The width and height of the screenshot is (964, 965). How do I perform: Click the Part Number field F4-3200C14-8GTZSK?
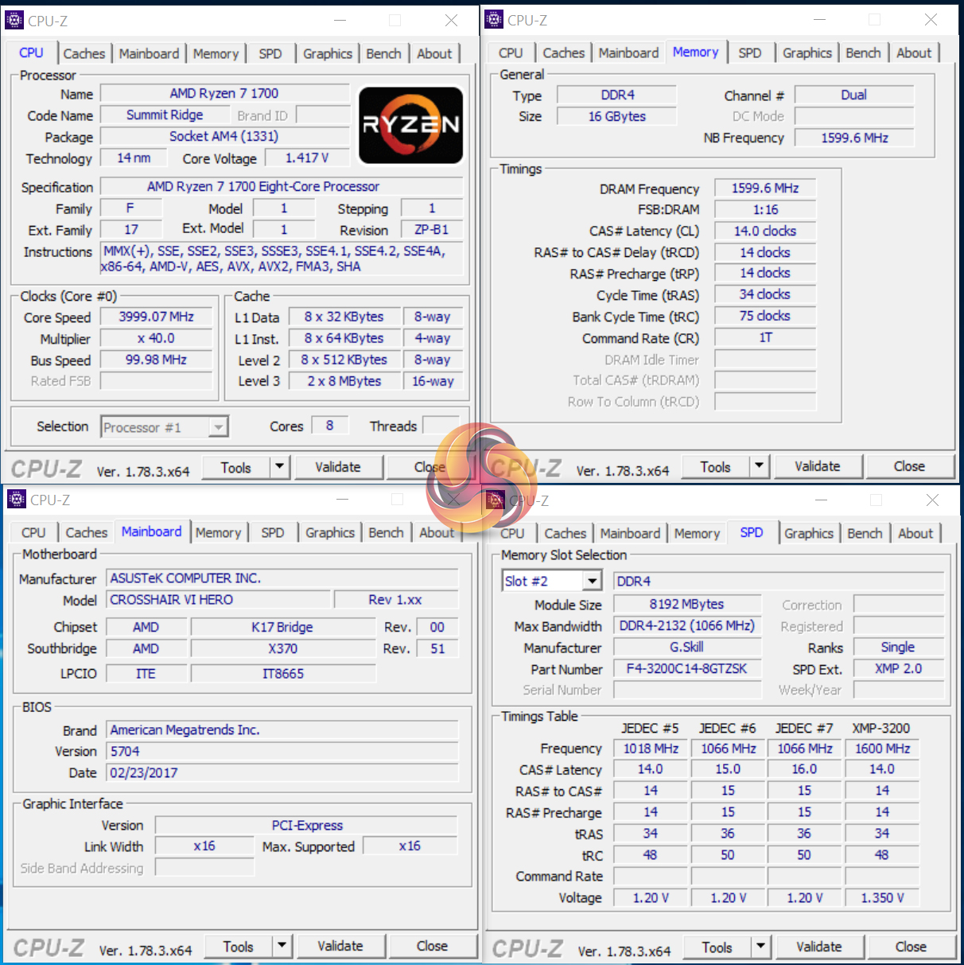point(687,668)
